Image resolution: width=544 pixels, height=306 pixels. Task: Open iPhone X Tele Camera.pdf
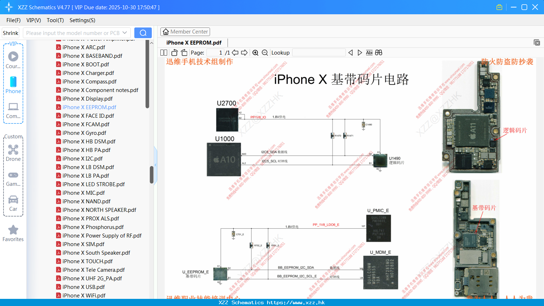point(94,270)
